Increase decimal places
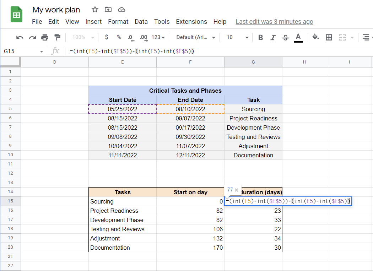Image resolution: width=373 pixels, height=271 pixels. (143, 37)
